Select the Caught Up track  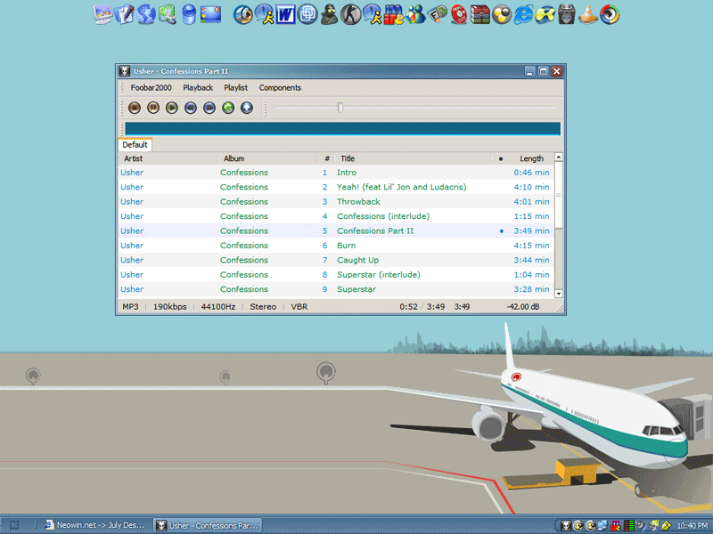[x=337, y=260]
